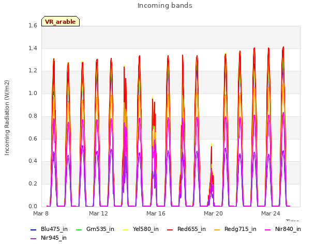Screen dimensions: 331x248
Task: Click the VR_arable label box
Action: (x=61, y=21)
